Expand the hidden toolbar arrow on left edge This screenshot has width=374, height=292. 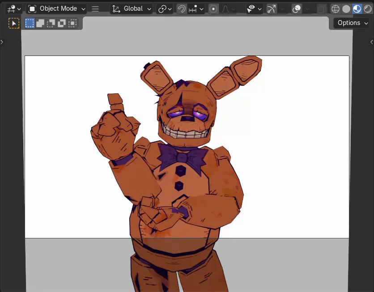point(2,42)
